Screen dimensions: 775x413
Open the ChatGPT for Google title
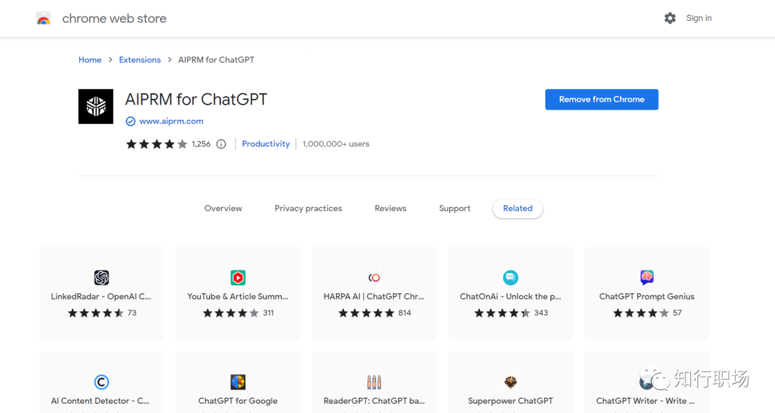click(238, 401)
